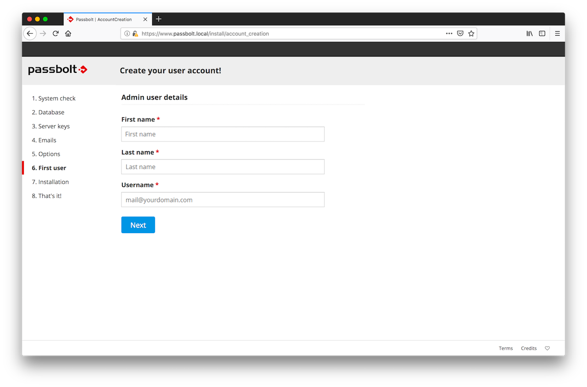Screen dimensions: 587x387
Task: Select step 7. Installation
Action: click(50, 182)
